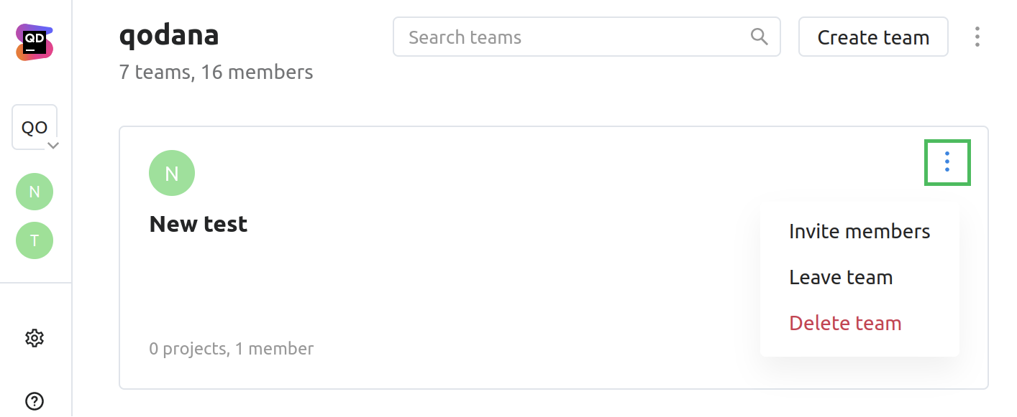Click the magnifier icon in search box
Image resolution: width=1017 pixels, height=417 pixels.
[759, 37]
